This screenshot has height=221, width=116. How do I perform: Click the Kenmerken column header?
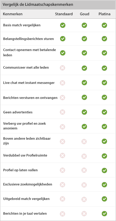tap(13, 14)
